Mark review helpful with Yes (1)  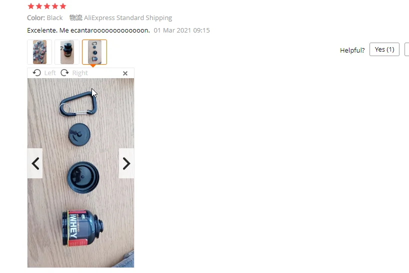[384, 50]
